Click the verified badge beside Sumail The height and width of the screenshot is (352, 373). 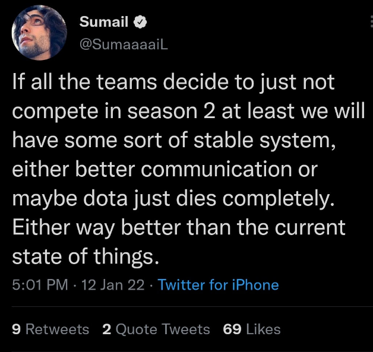tap(140, 23)
